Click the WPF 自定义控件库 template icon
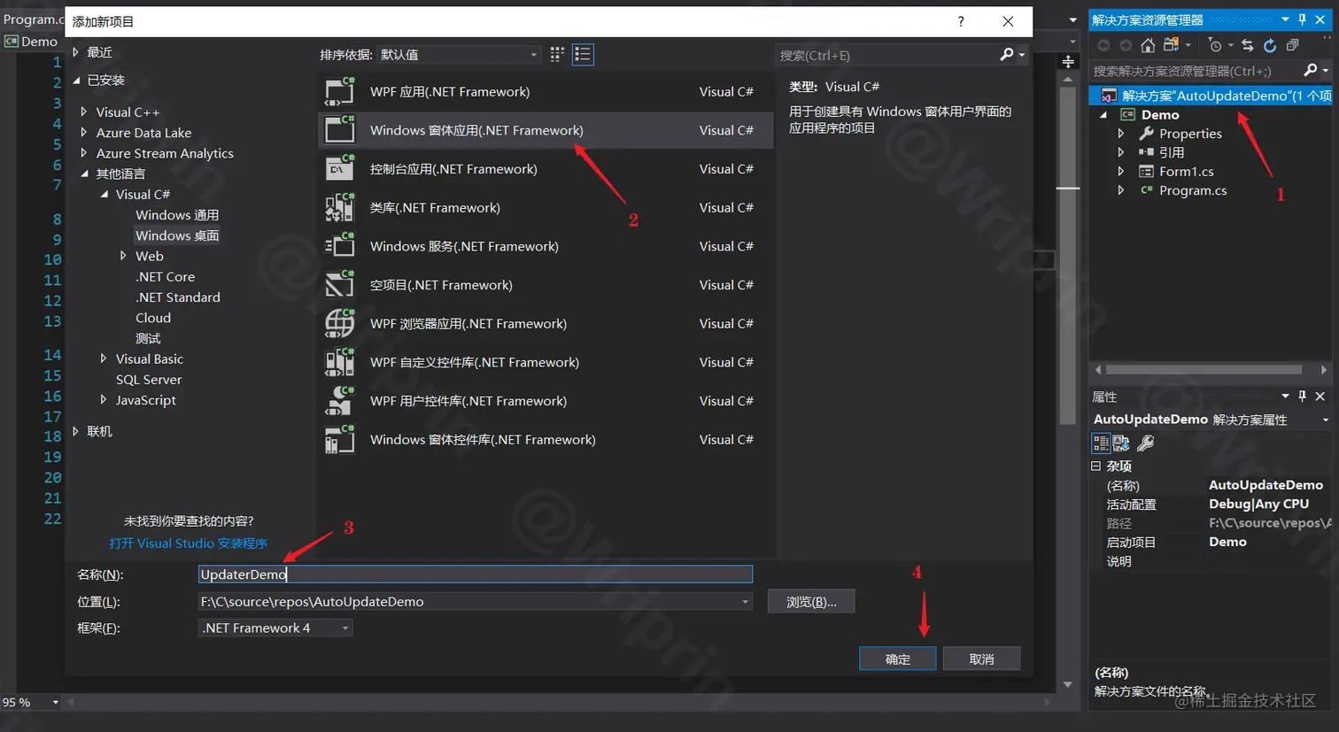This screenshot has width=1339, height=732. 340,362
